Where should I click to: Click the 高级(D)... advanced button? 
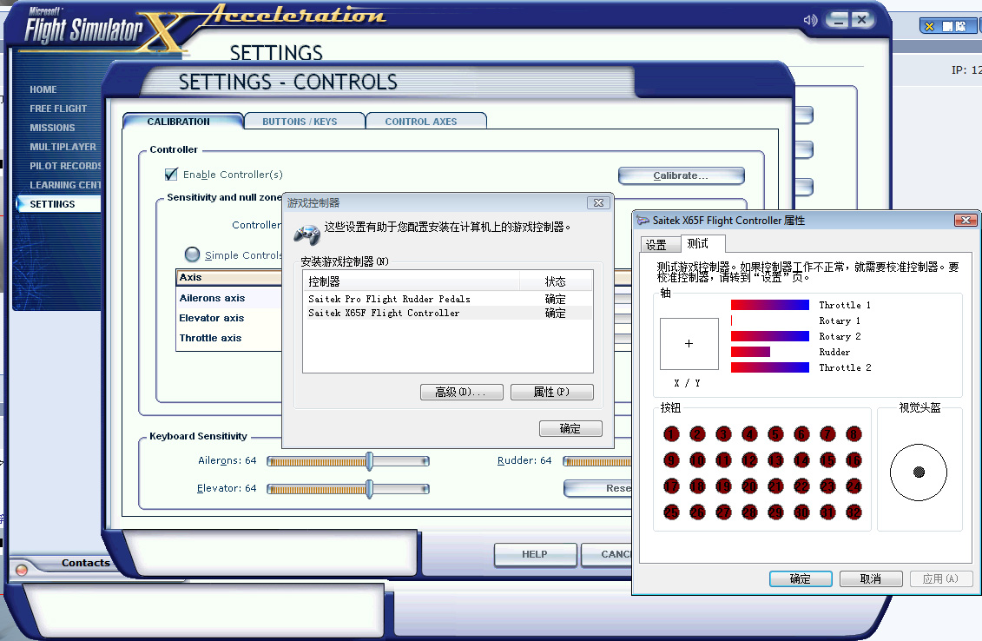[462, 393]
